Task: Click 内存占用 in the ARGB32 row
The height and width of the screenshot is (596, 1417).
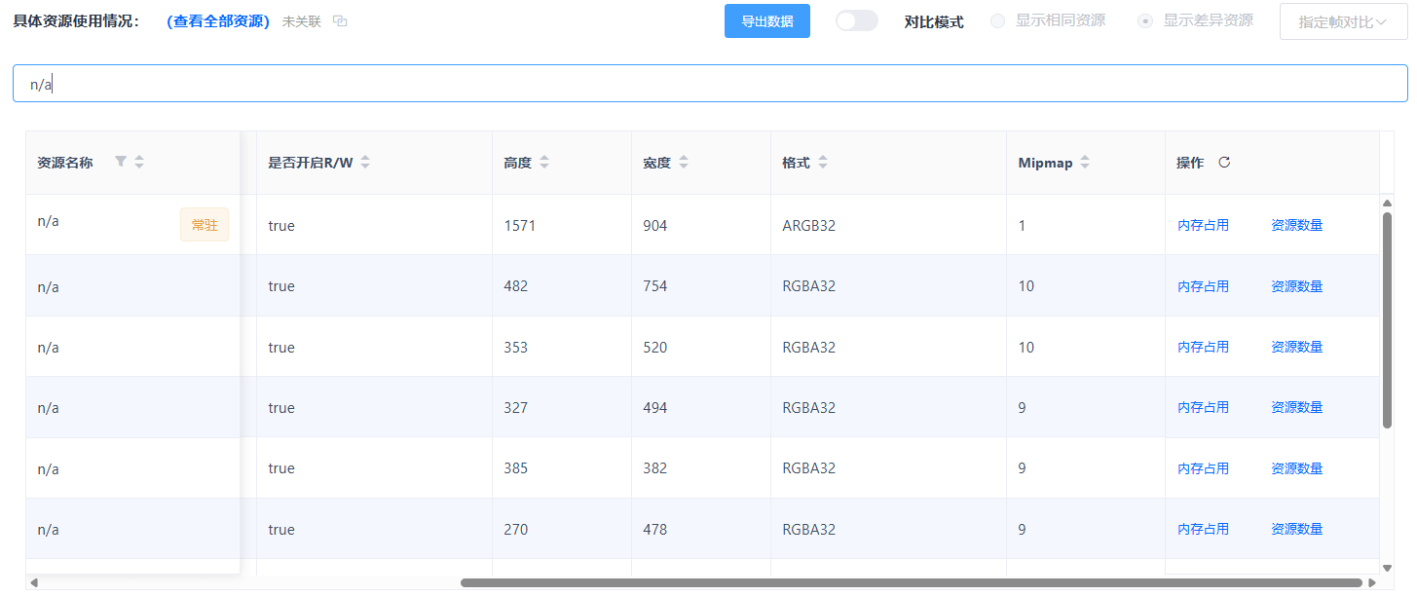Action: [x=1203, y=225]
